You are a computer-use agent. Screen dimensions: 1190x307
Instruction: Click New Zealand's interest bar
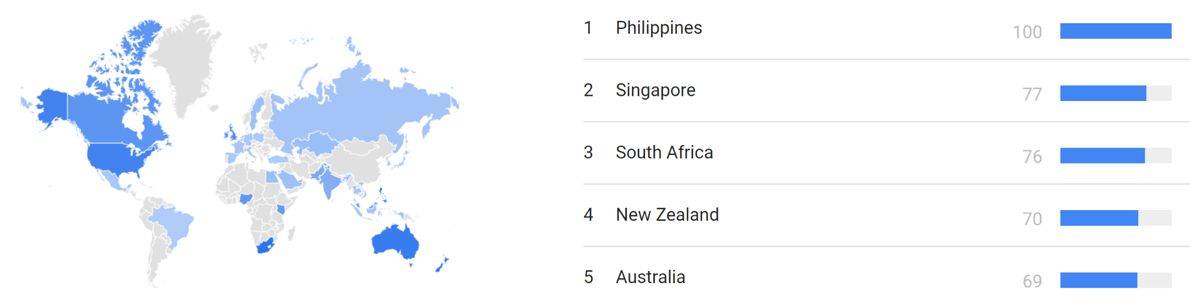[x=1098, y=218]
